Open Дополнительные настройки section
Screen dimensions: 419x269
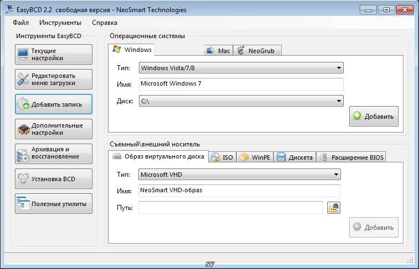click(54, 129)
